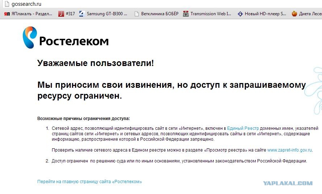Click the text Возможные причины ограничения доступа:
Image resolution: width=322 pixels, height=194 pixels.
[84, 119]
